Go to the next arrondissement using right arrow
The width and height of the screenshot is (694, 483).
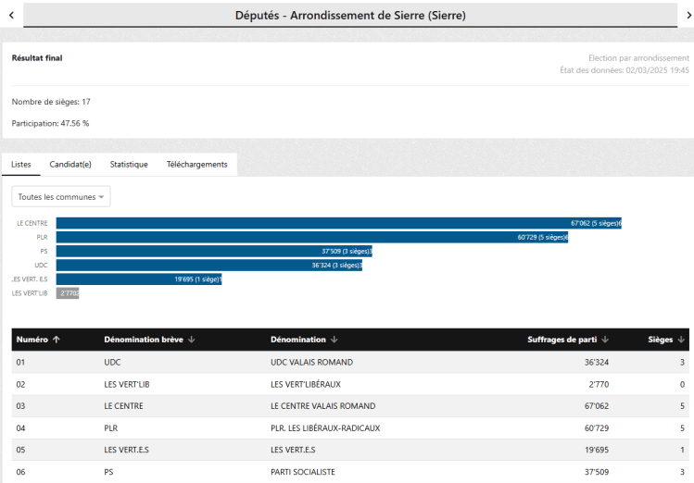click(684, 16)
